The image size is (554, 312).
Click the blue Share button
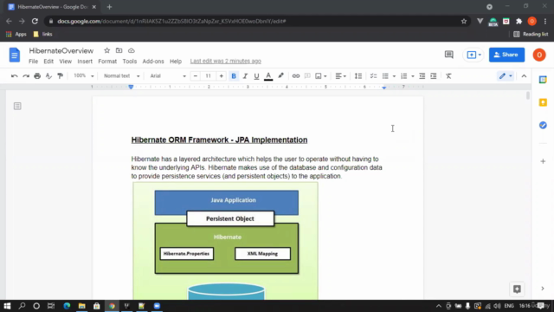(x=506, y=55)
